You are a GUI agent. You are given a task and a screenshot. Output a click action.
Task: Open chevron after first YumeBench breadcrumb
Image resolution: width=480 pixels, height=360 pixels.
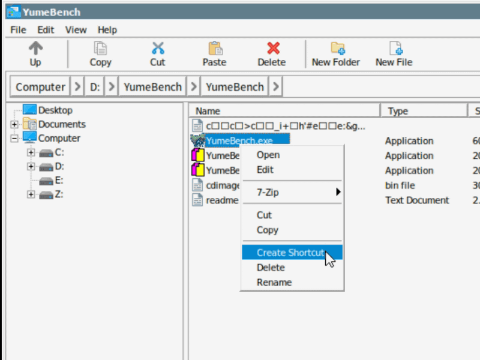tap(193, 87)
